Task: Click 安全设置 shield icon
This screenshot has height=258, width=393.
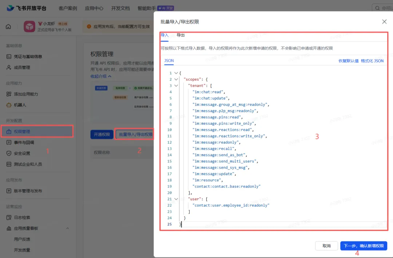Action: [9, 154]
